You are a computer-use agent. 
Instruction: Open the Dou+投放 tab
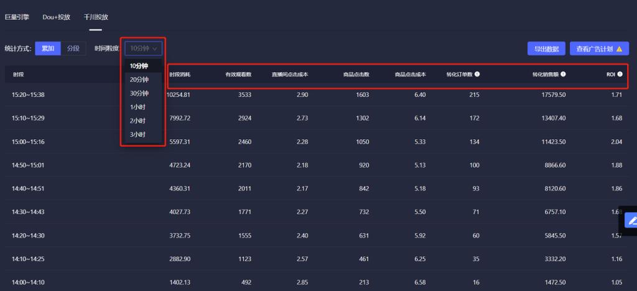pyautogui.click(x=57, y=17)
